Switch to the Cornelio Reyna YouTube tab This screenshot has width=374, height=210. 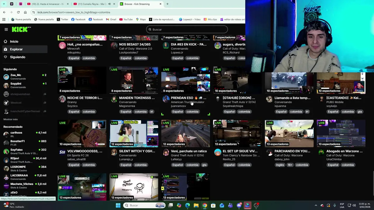pos(94,4)
